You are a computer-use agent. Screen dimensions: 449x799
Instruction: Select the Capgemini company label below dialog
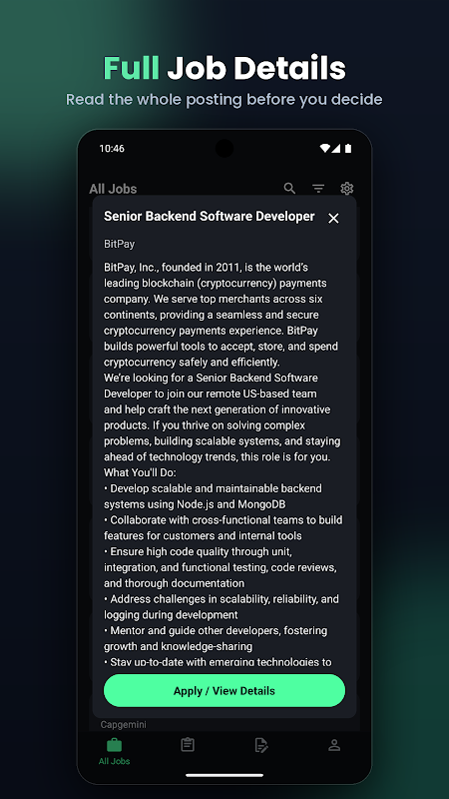pos(123,725)
